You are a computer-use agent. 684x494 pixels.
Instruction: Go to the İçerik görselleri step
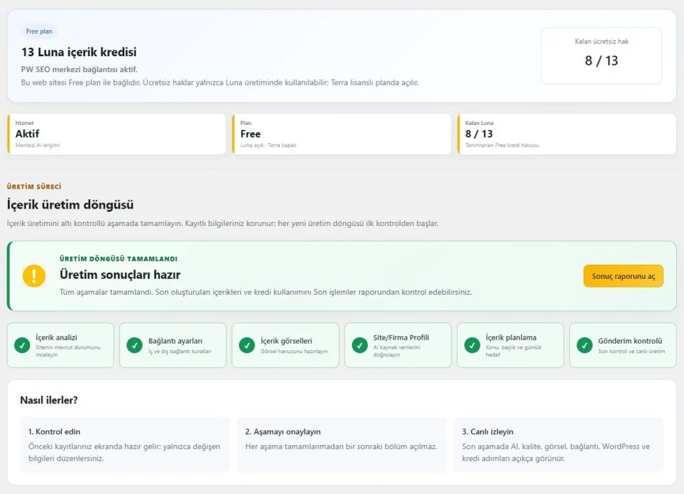pyautogui.click(x=285, y=345)
